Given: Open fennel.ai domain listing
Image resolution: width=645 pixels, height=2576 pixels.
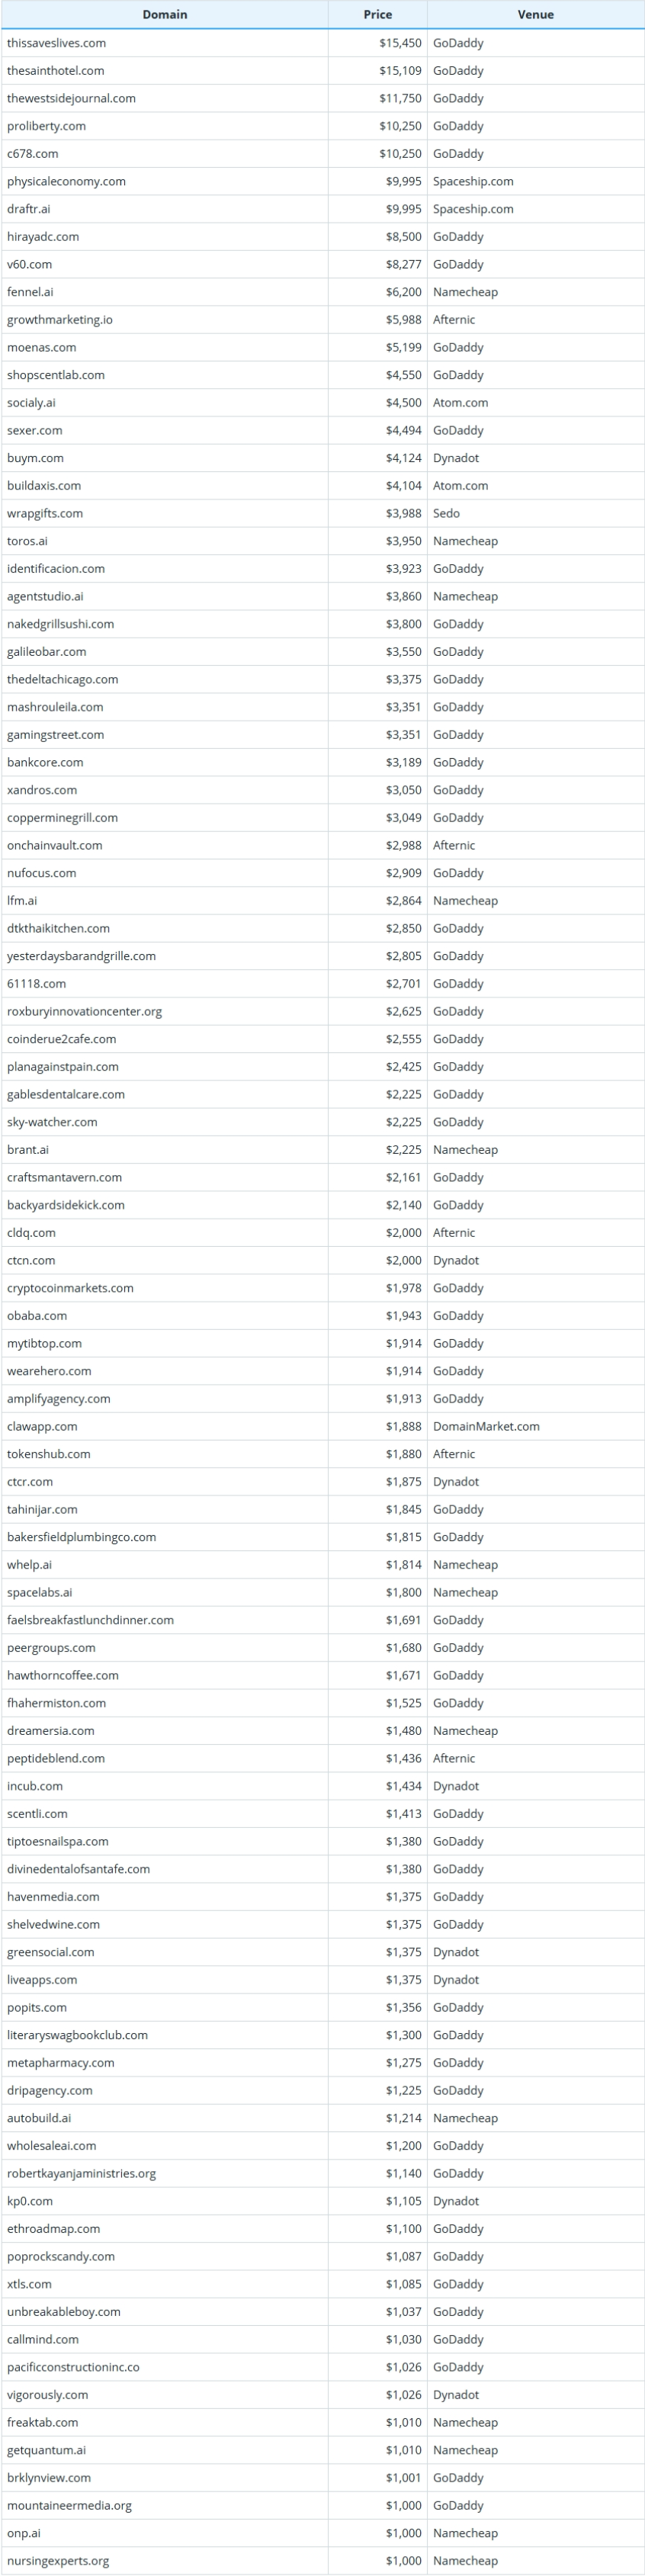Looking at the screenshot, I should [30, 292].
